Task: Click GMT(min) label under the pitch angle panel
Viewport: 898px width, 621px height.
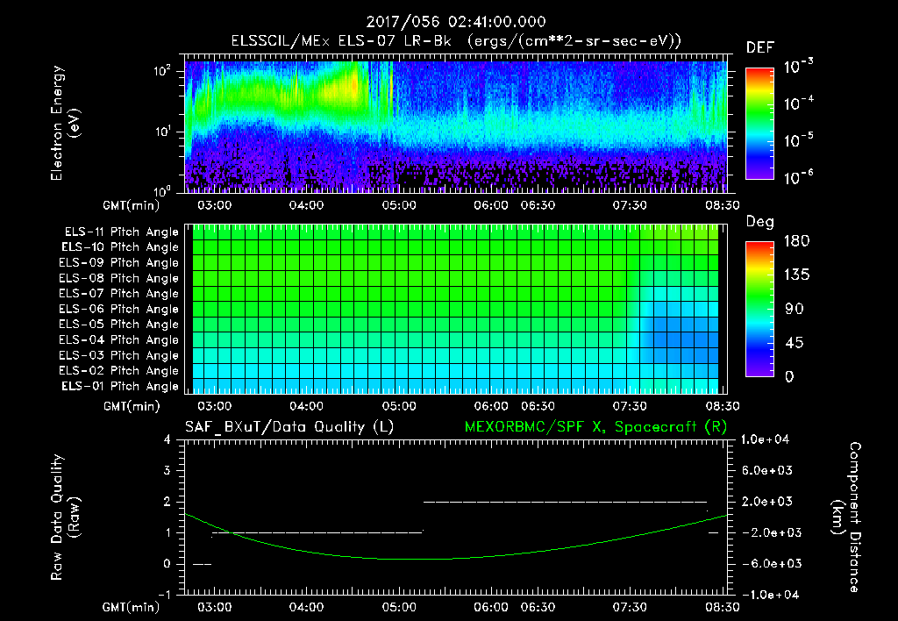Action: [132, 407]
